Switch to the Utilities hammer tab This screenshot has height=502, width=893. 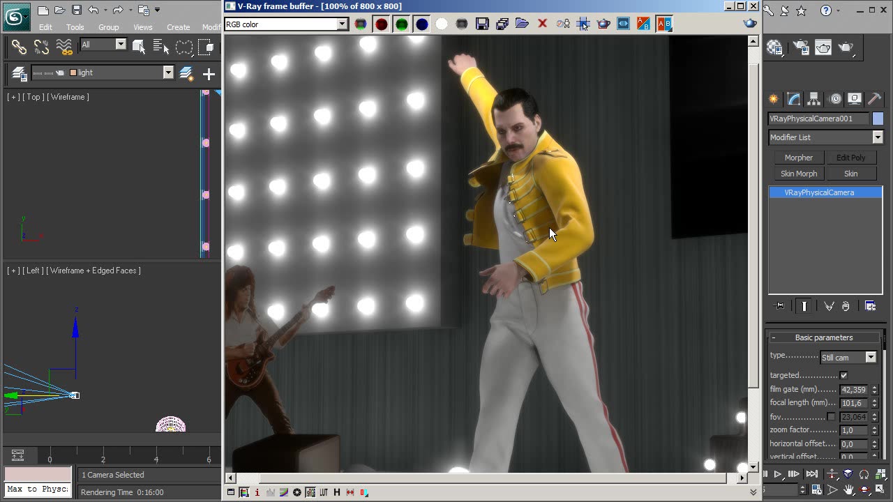(875, 99)
